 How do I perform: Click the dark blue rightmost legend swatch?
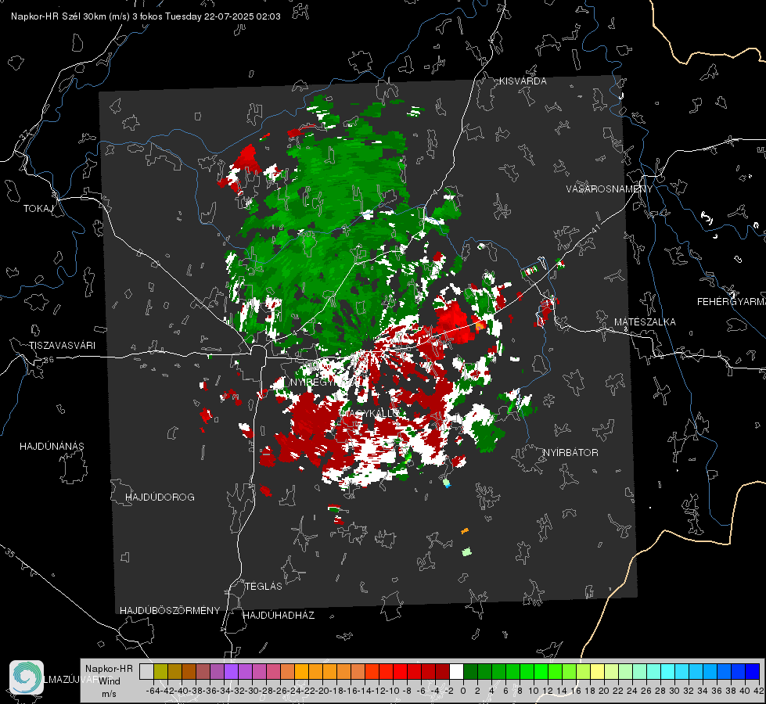pyautogui.click(x=753, y=671)
